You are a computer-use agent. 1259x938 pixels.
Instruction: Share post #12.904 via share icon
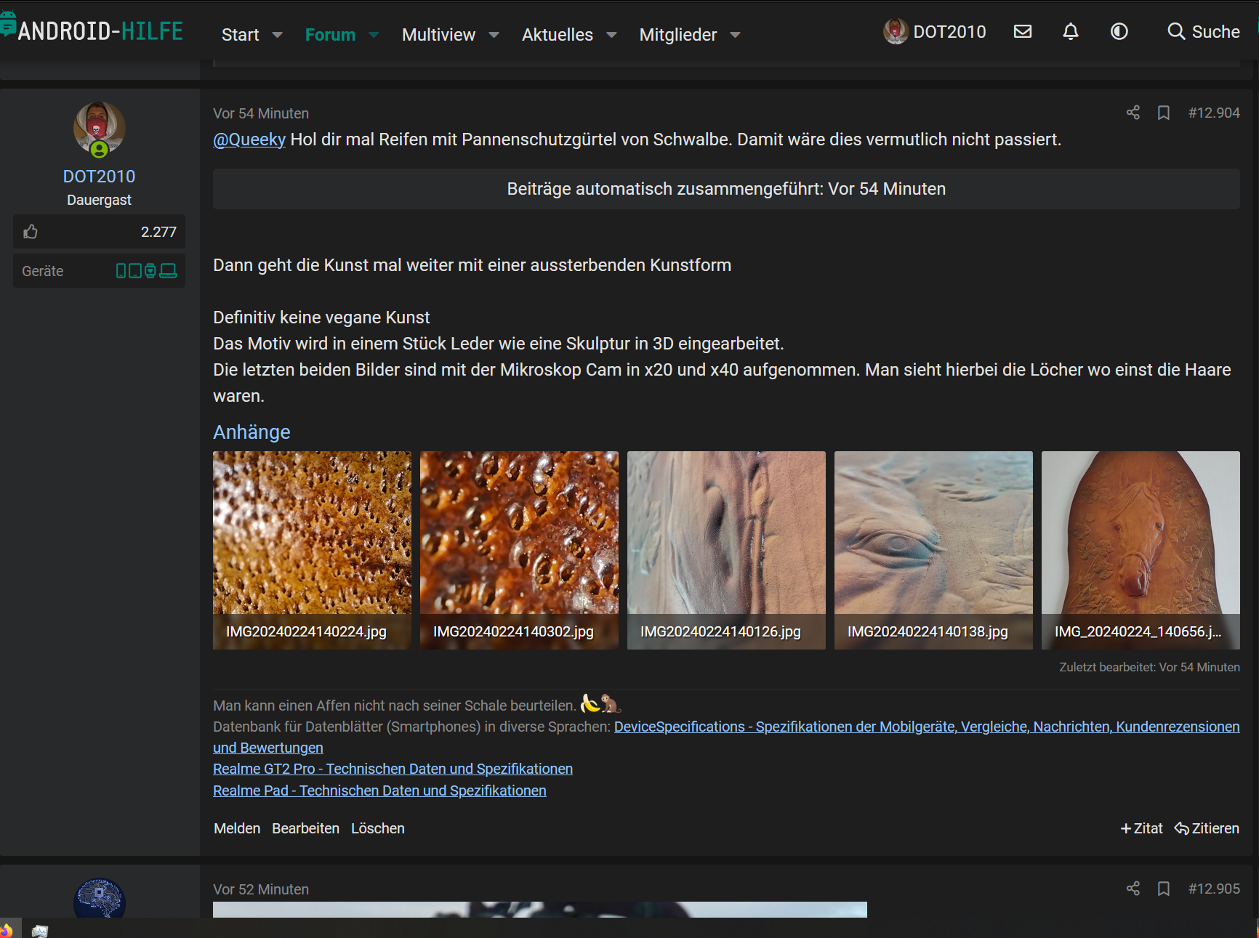click(x=1133, y=113)
